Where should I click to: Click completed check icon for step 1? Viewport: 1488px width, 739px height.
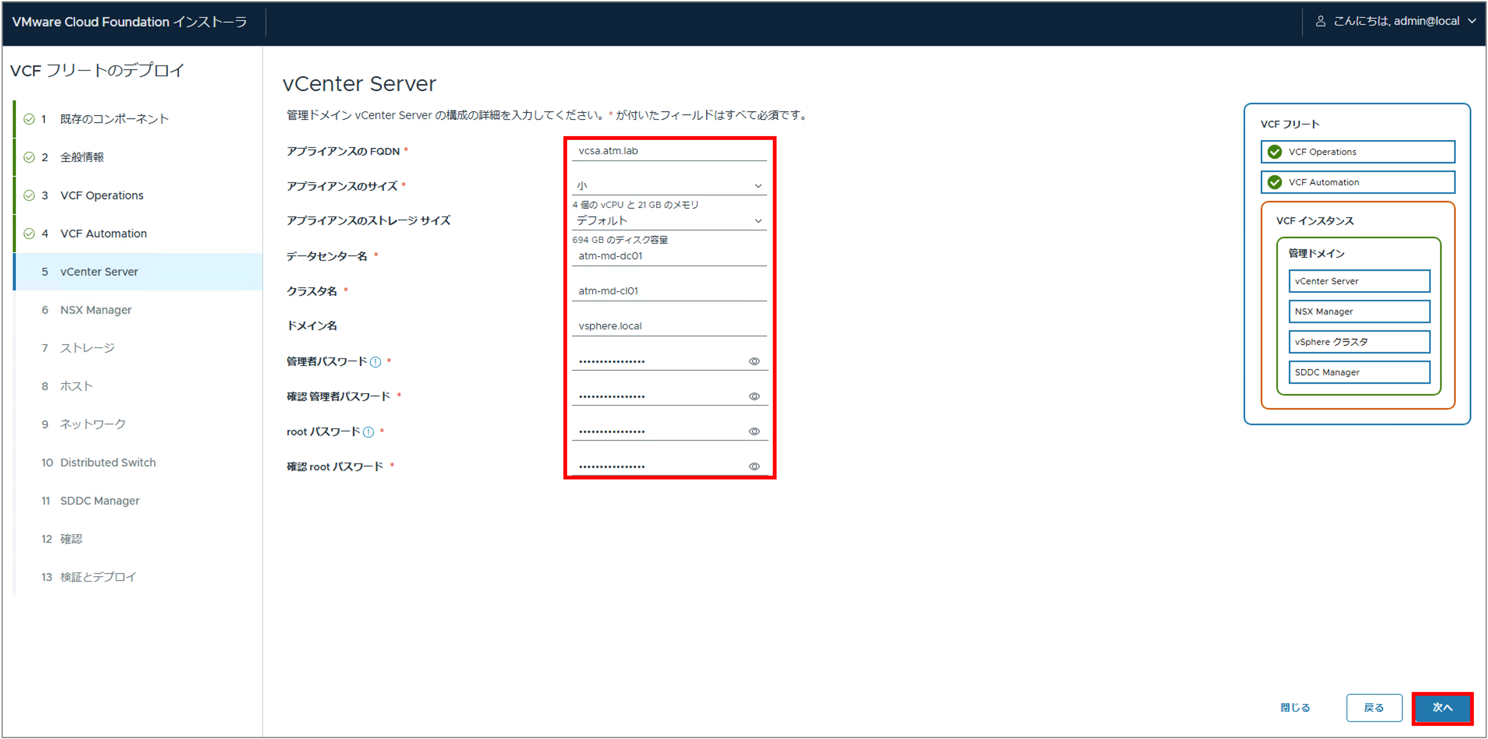tap(29, 119)
